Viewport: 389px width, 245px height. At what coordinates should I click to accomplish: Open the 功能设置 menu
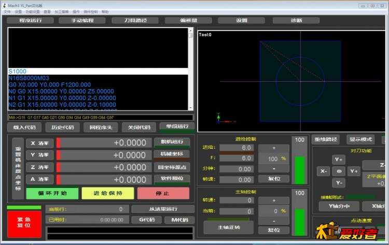tap(33, 11)
